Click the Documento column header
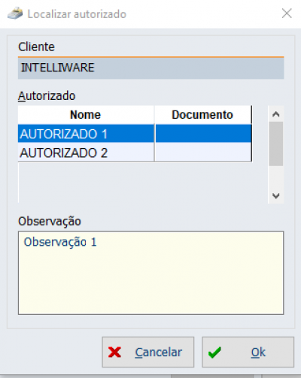Image resolution: width=301 pixels, height=378 pixels. pos(203,115)
